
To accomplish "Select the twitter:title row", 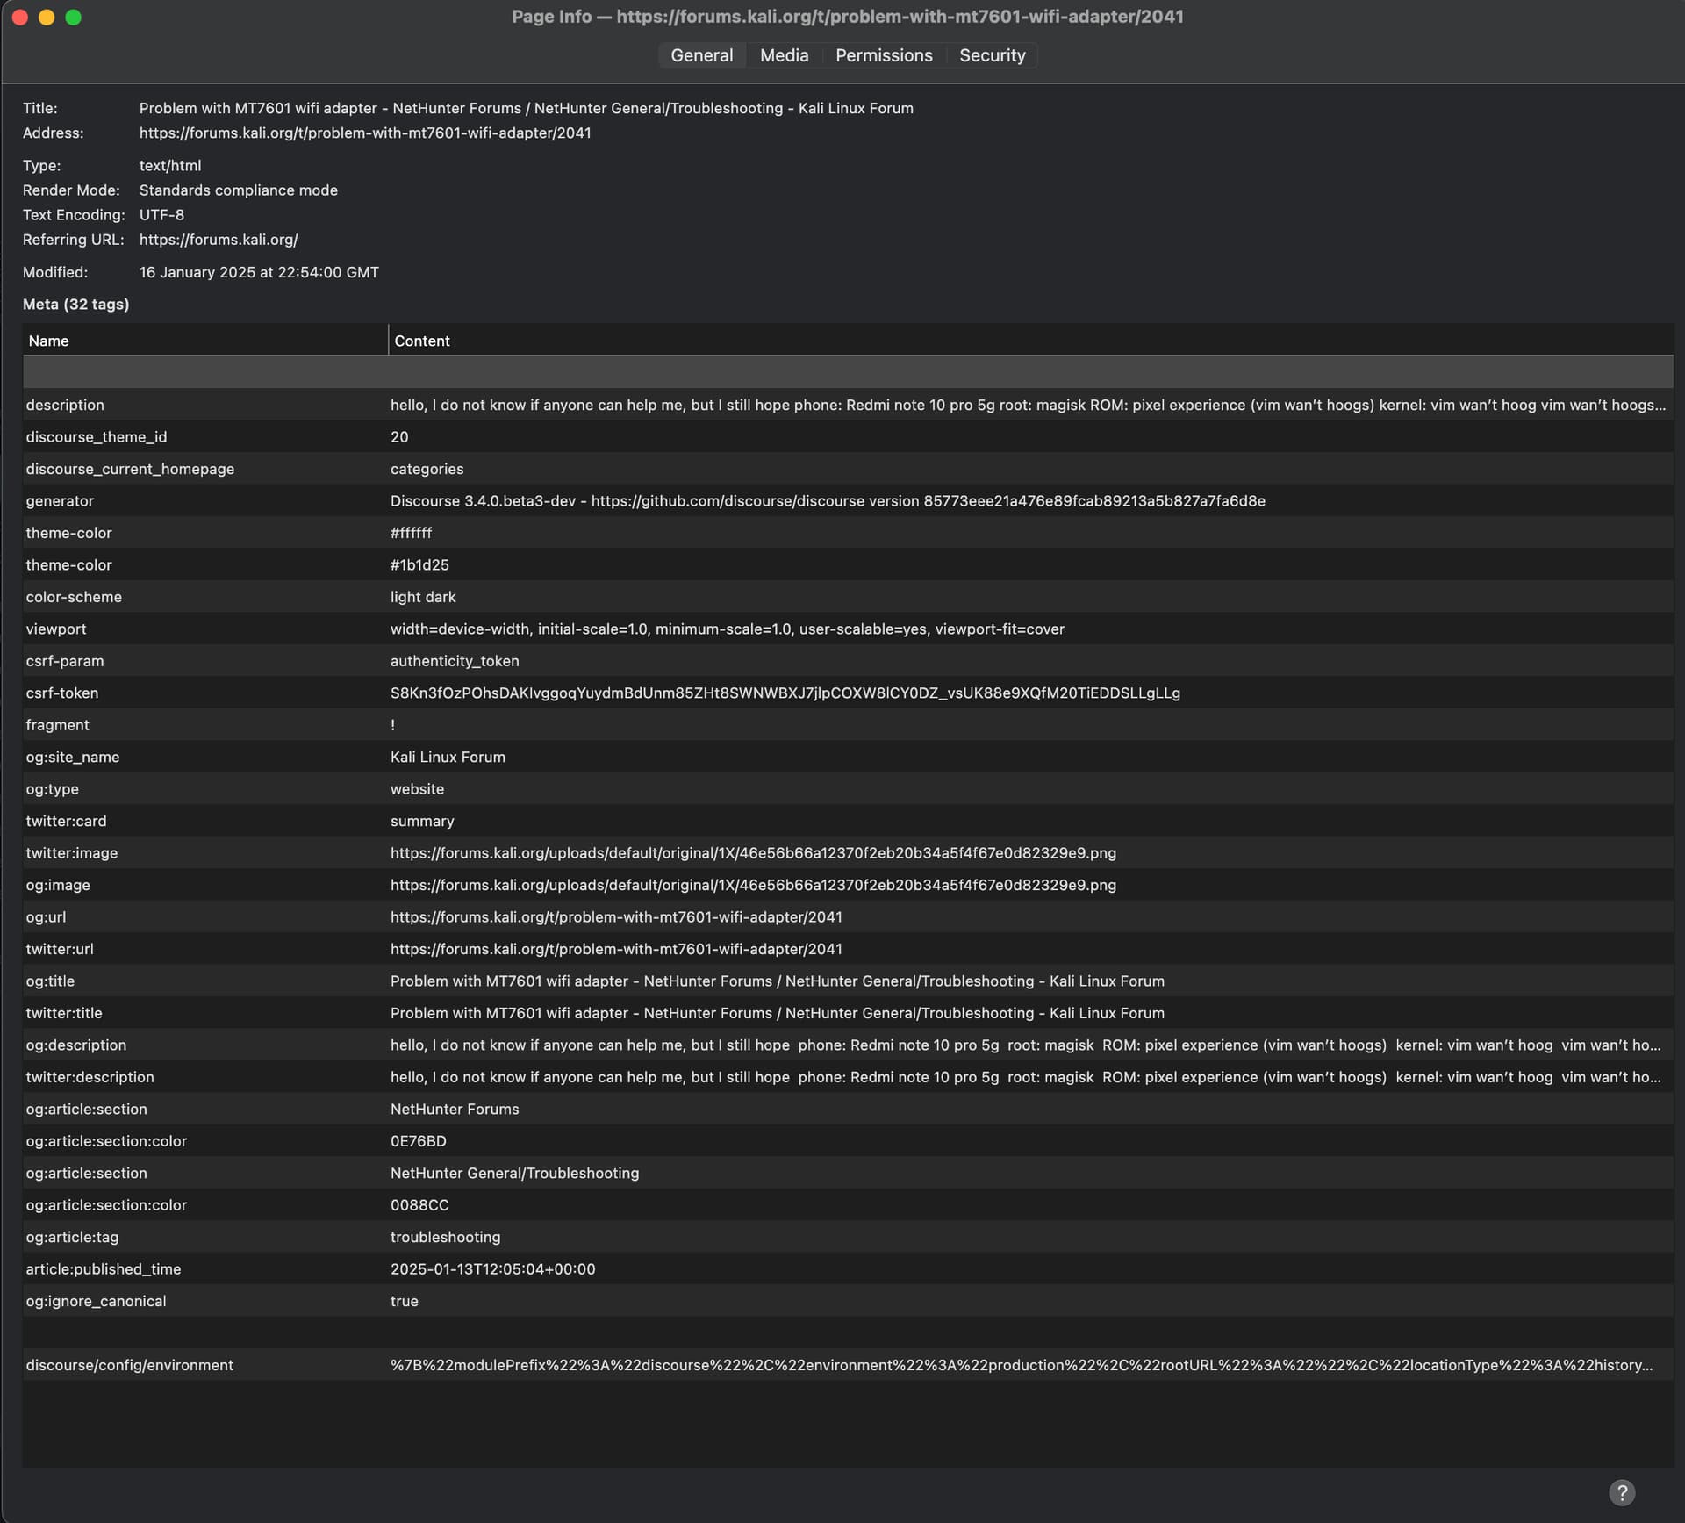I will [848, 1014].
